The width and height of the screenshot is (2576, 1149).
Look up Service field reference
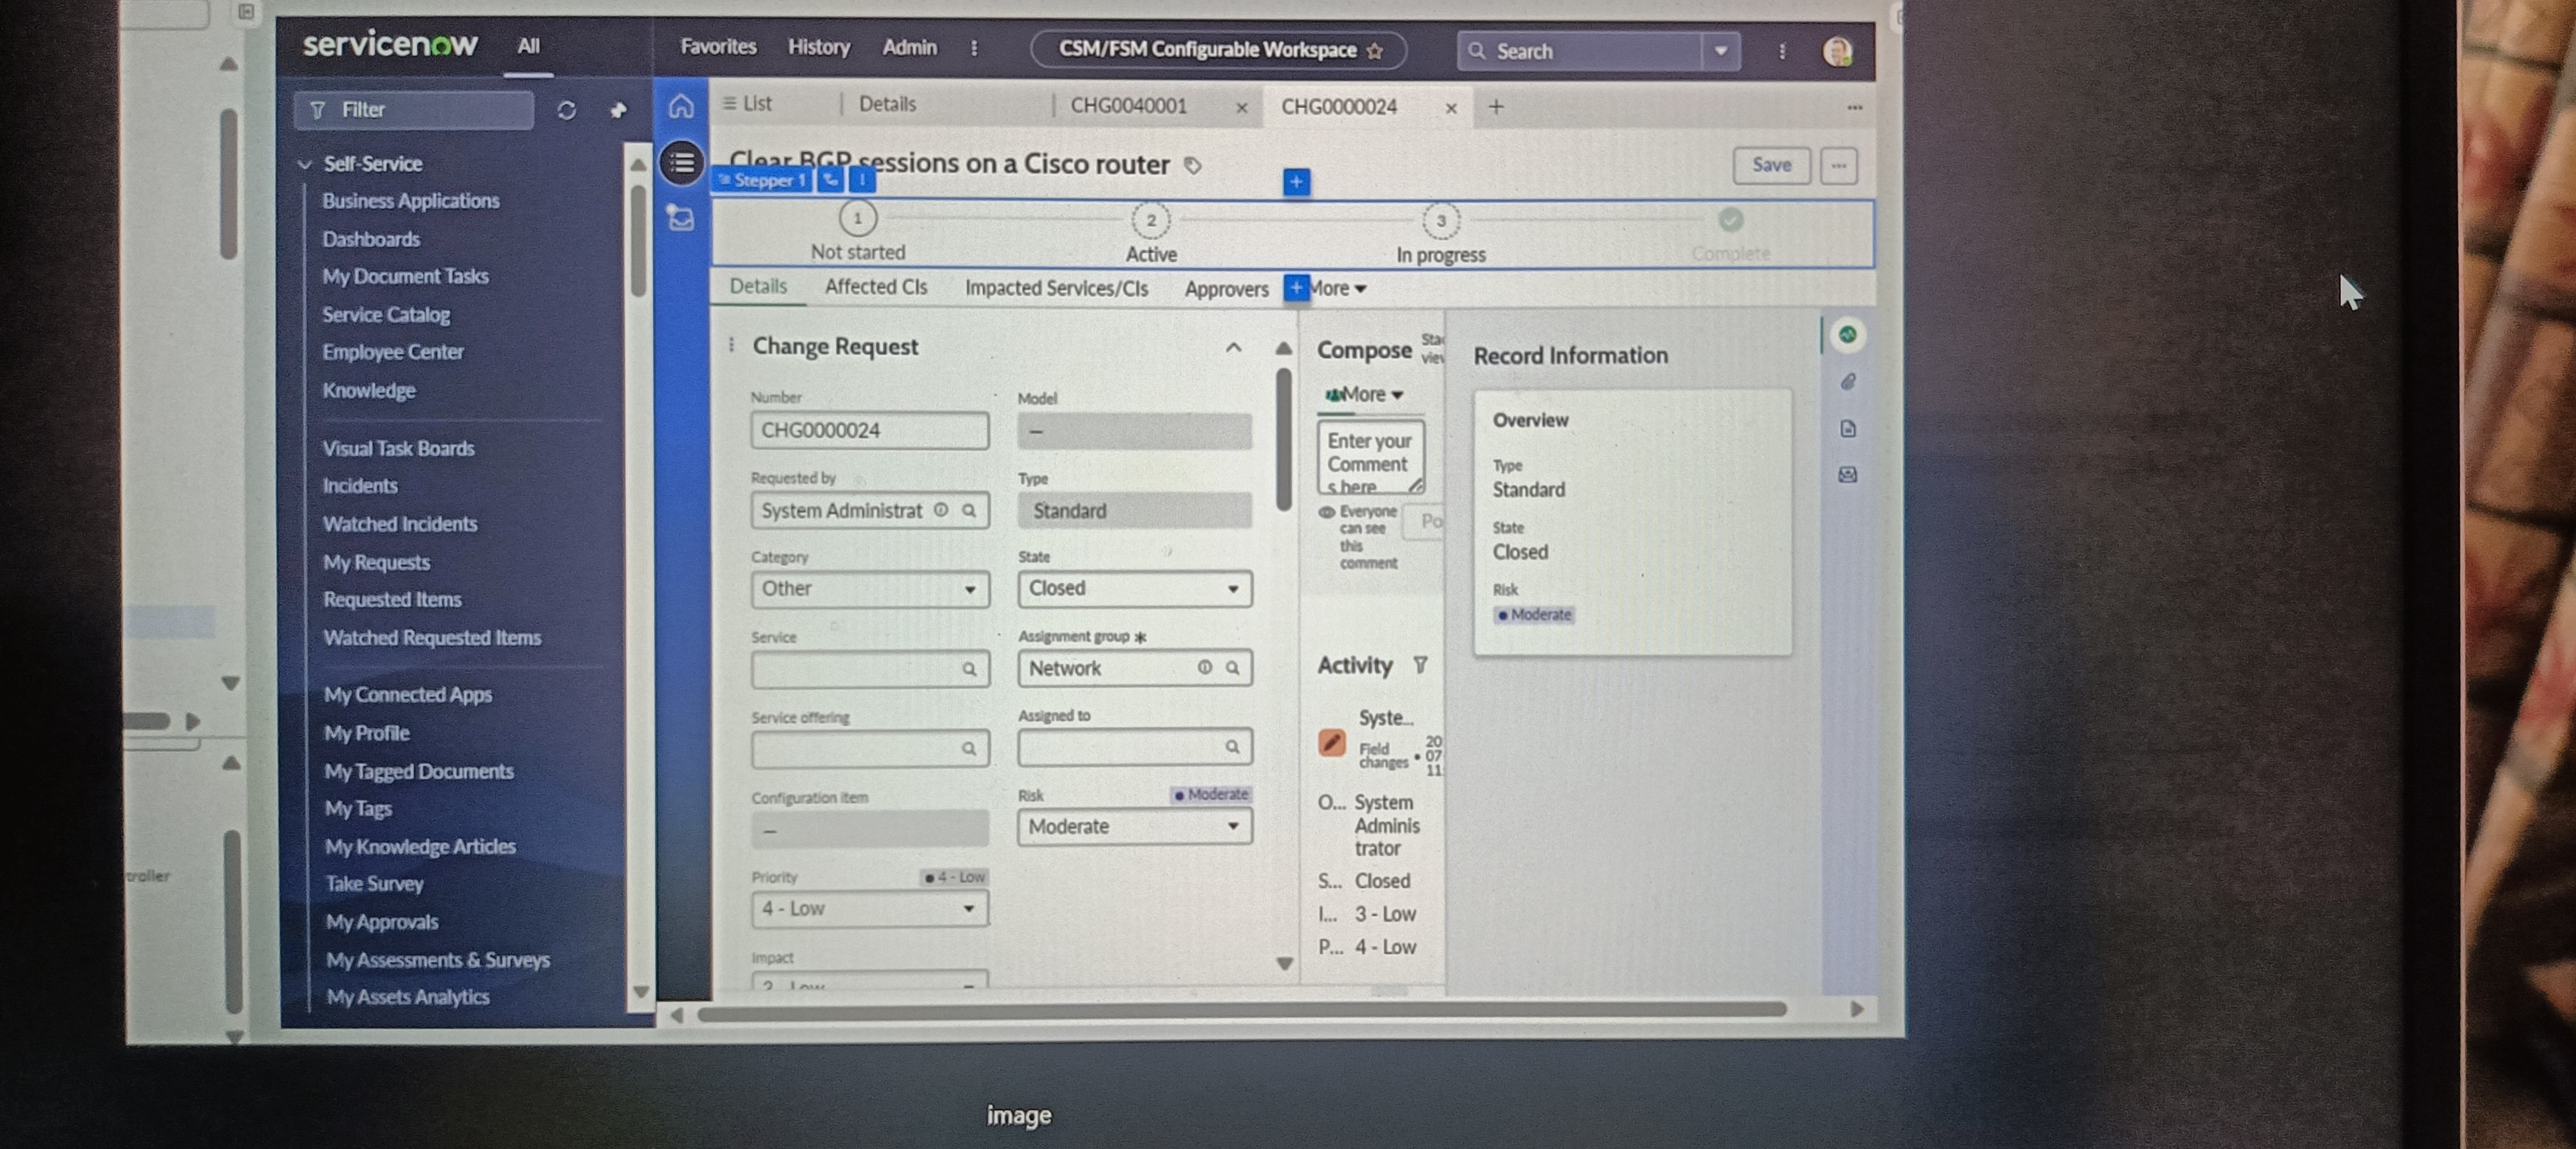point(969,669)
